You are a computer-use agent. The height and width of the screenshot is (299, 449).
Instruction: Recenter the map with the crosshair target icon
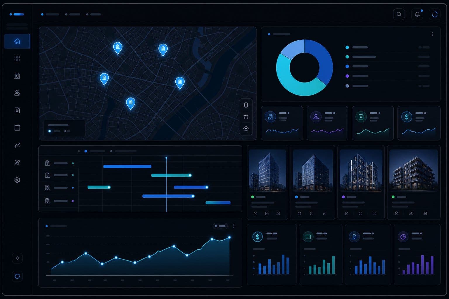click(246, 129)
